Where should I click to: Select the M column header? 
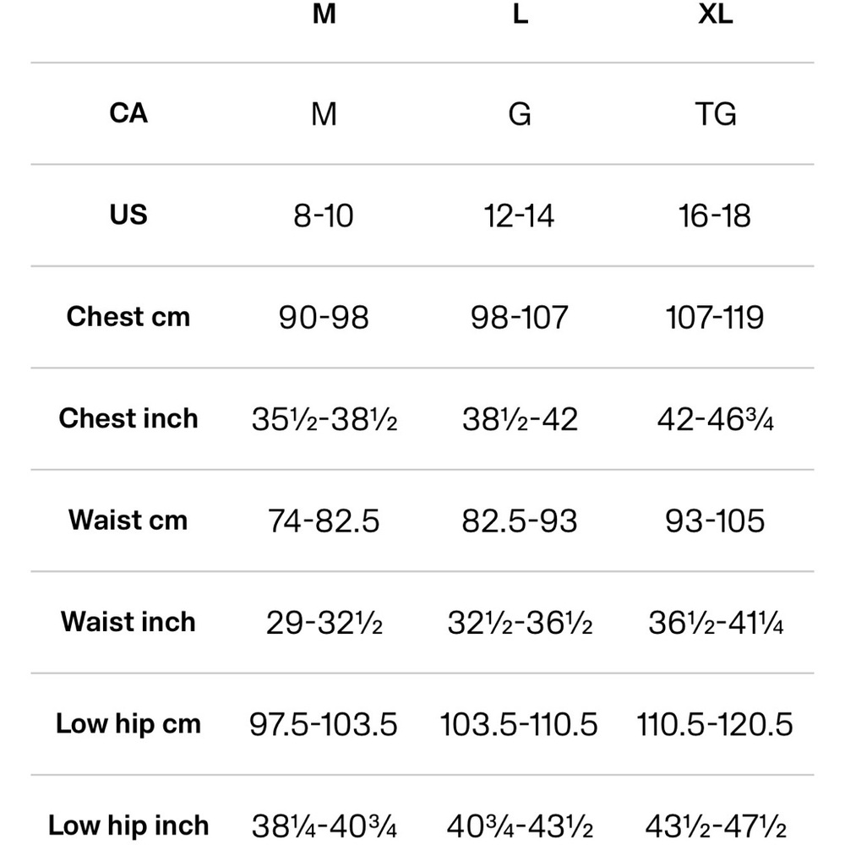324,14
